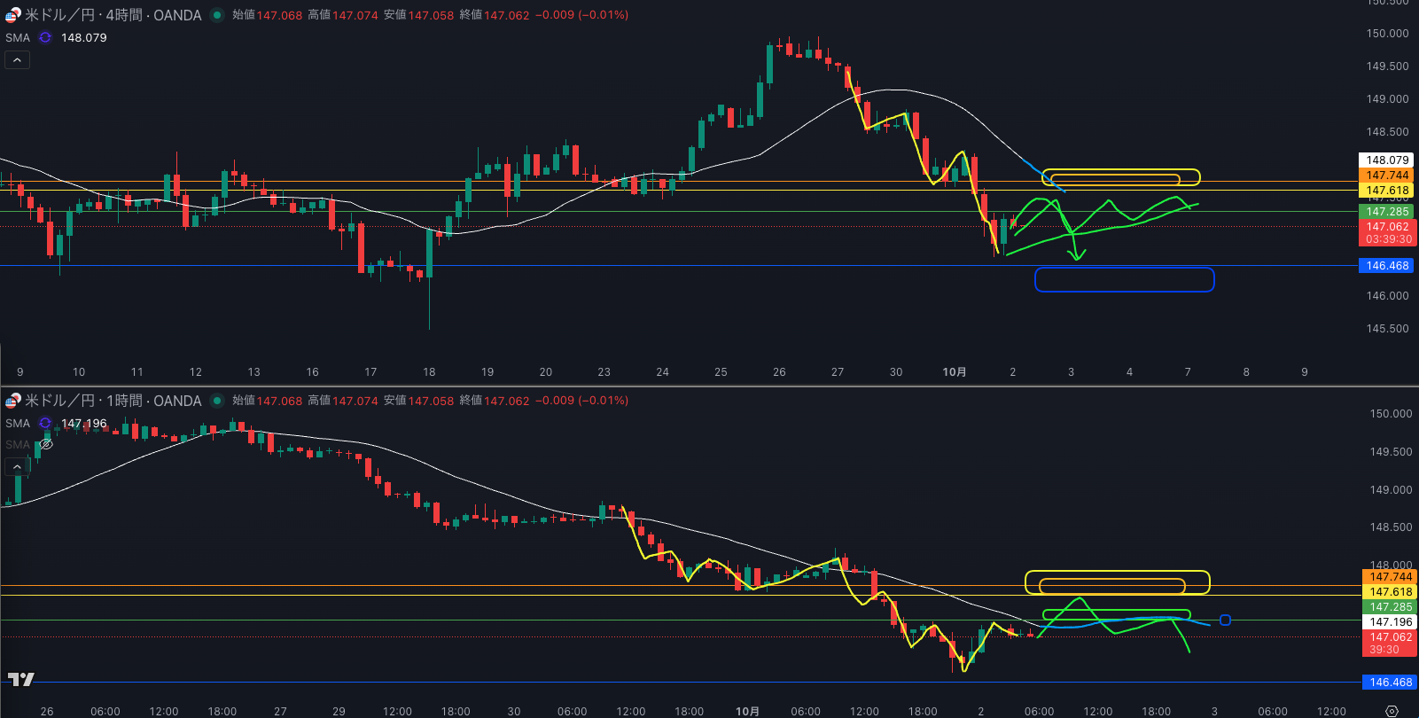
Task: Select the blue 146.468 price label on top chart
Action: [x=1387, y=266]
